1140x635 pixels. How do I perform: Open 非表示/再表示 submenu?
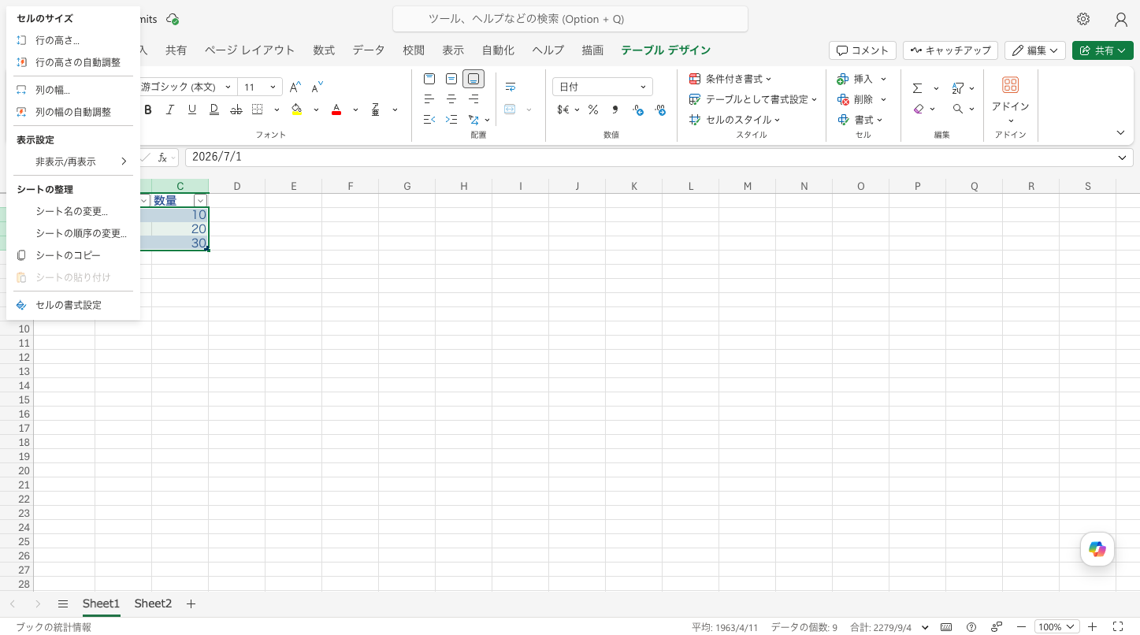point(72,162)
